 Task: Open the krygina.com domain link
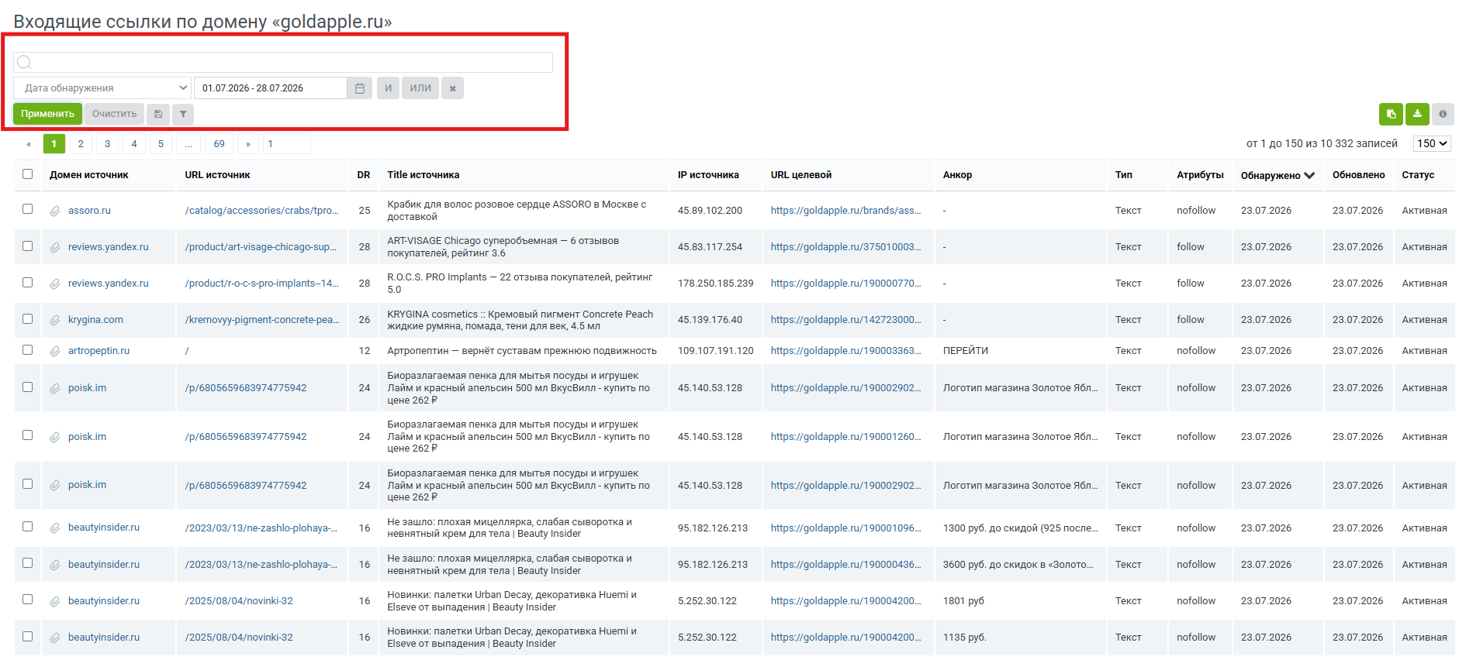coord(95,320)
